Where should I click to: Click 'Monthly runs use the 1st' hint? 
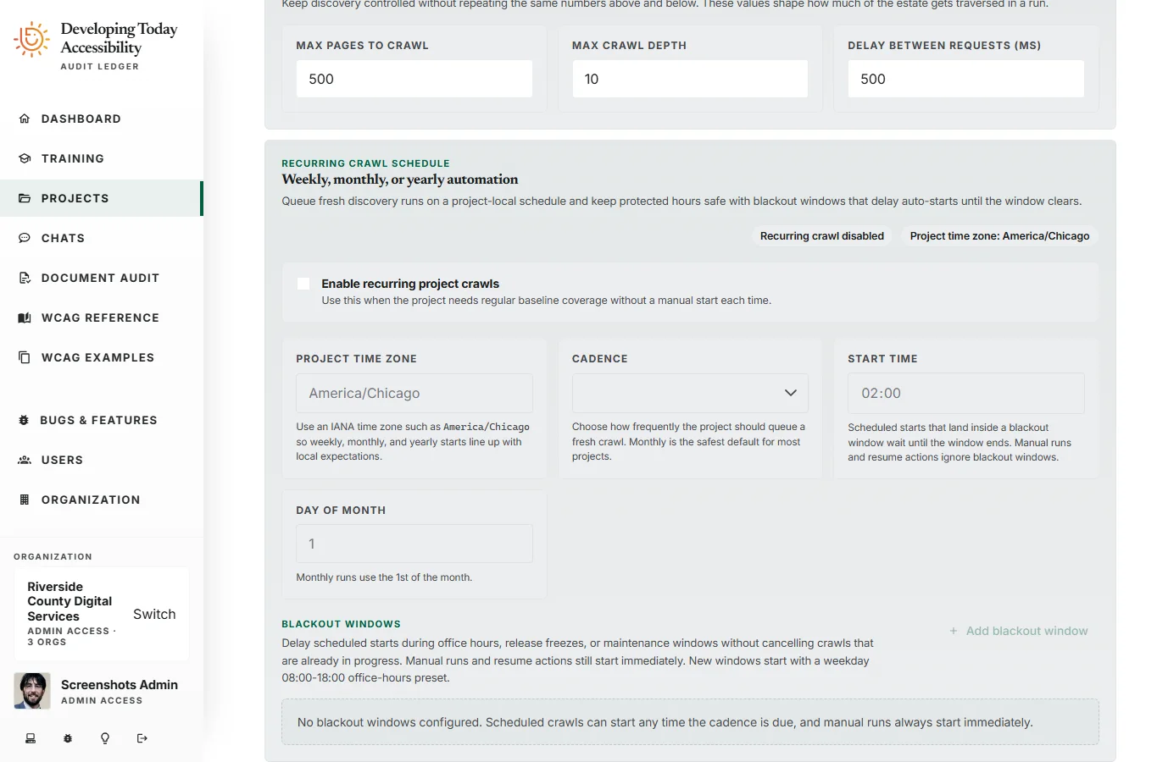pyautogui.click(x=384, y=577)
